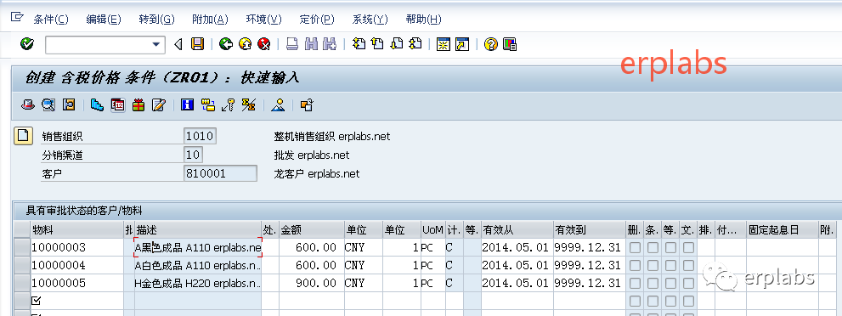
Task: Click the Generate Shortcut arrow window icon
Action: coord(462,44)
